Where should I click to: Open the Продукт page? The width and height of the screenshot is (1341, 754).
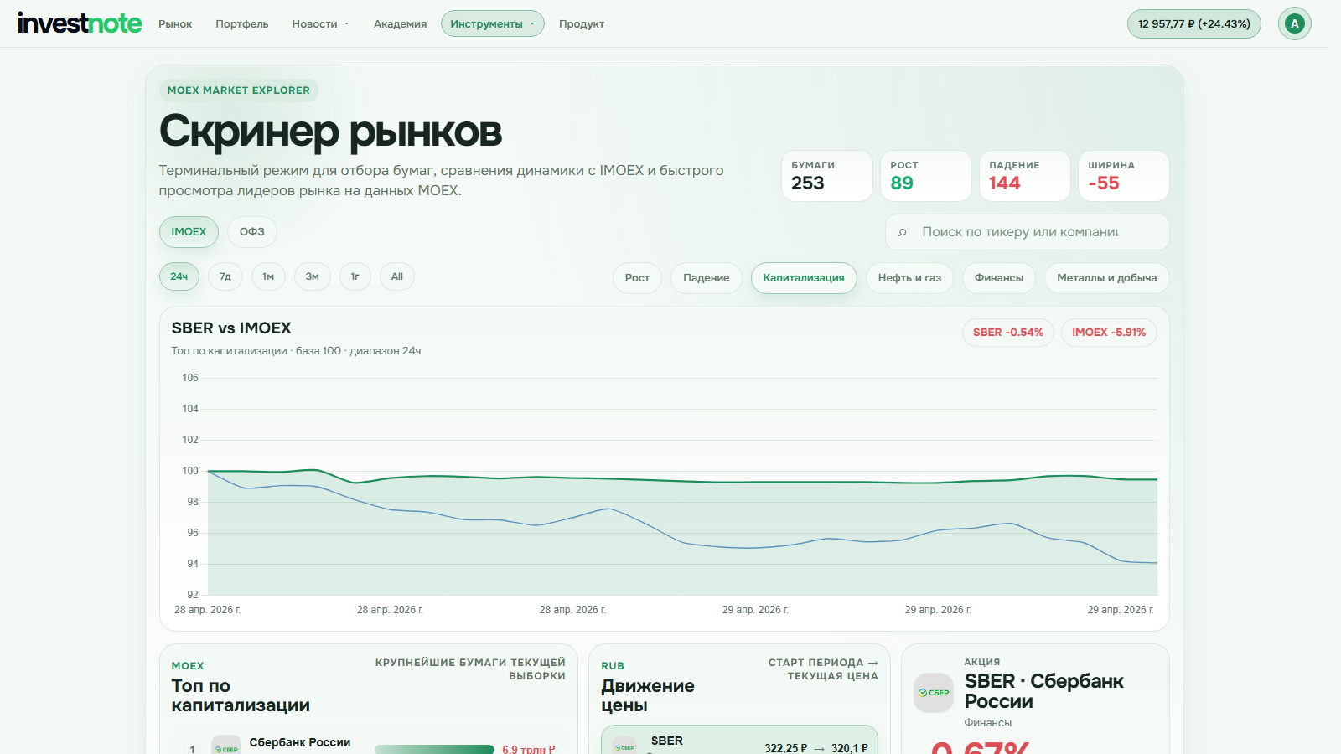(x=582, y=24)
